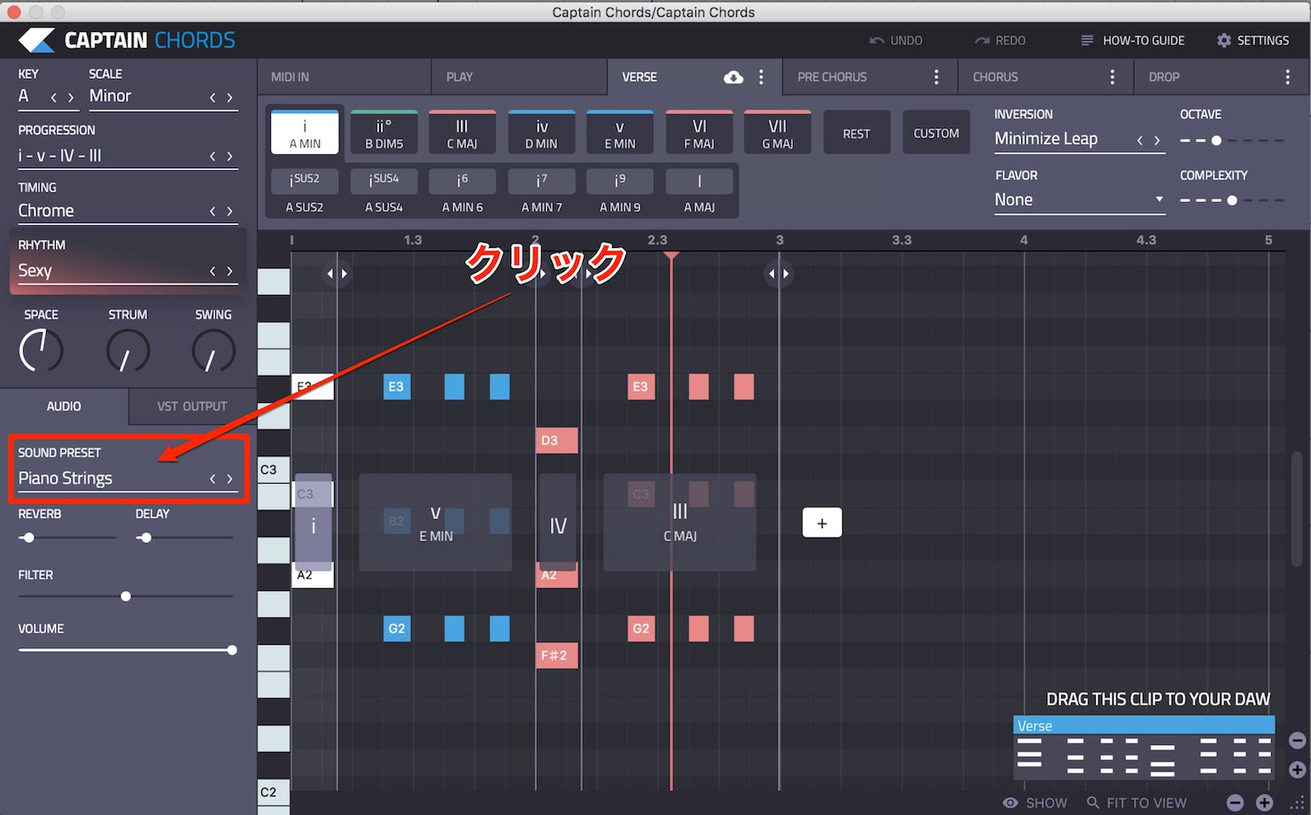Screen dimensions: 1311x815
Task: Switch to the Audio output mode
Action: pyautogui.click(x=64, y=407)
